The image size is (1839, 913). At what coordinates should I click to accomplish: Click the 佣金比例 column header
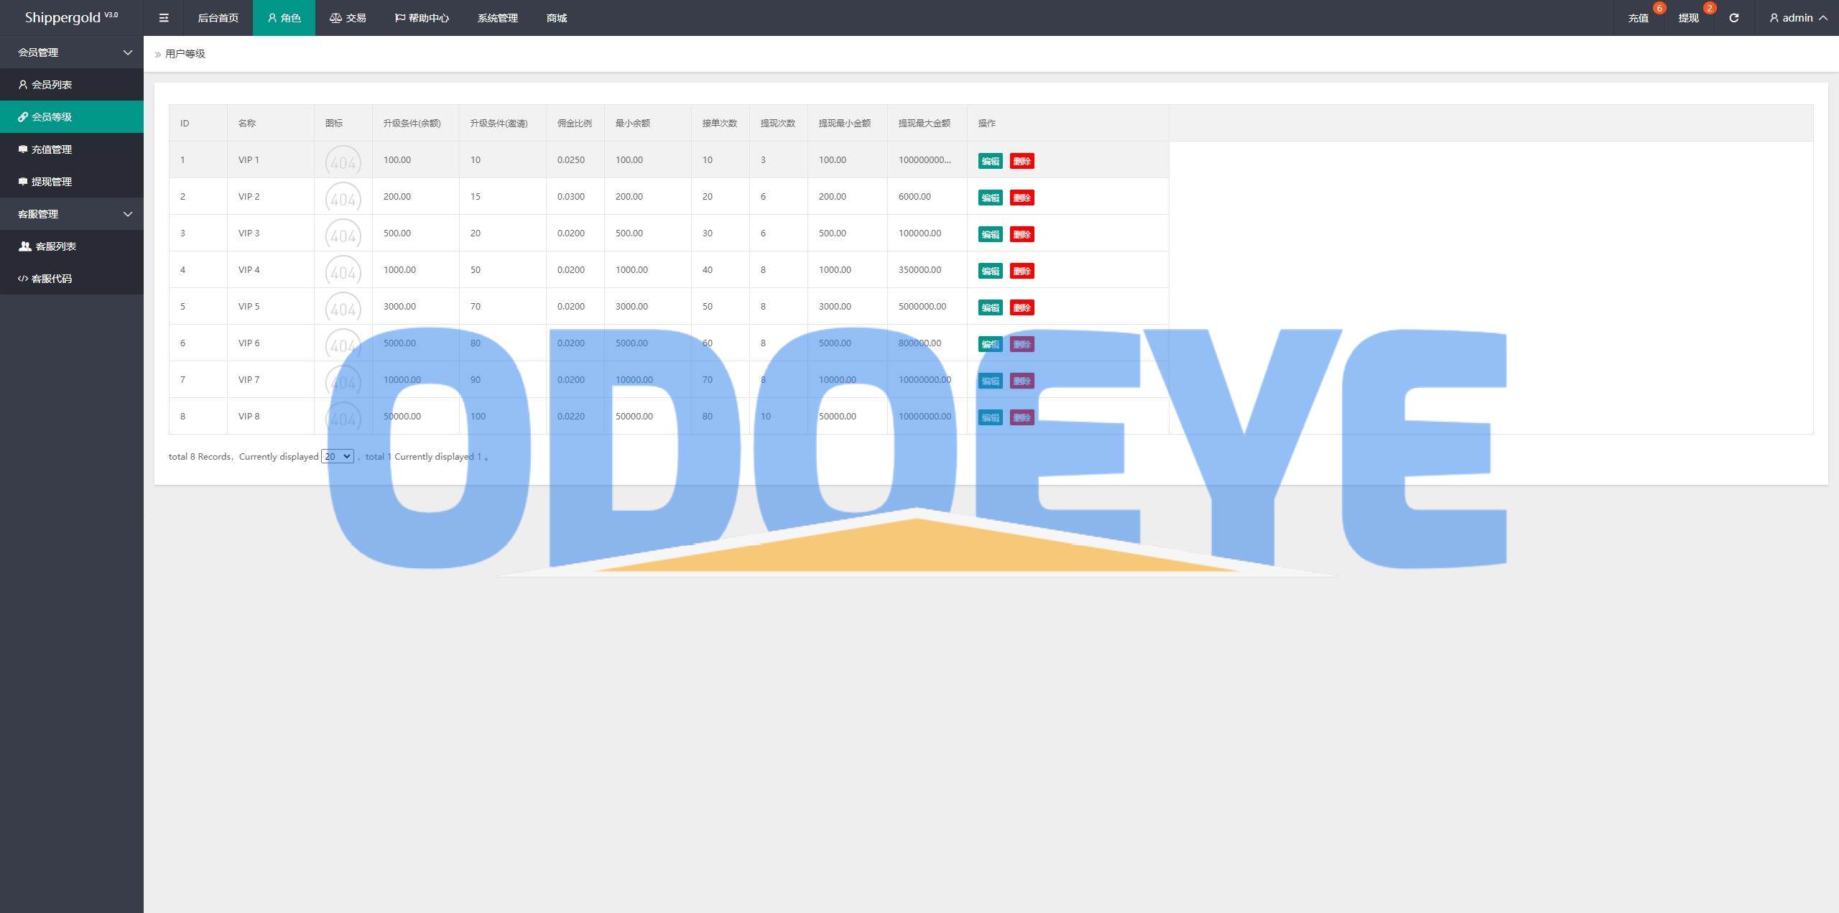575,123
